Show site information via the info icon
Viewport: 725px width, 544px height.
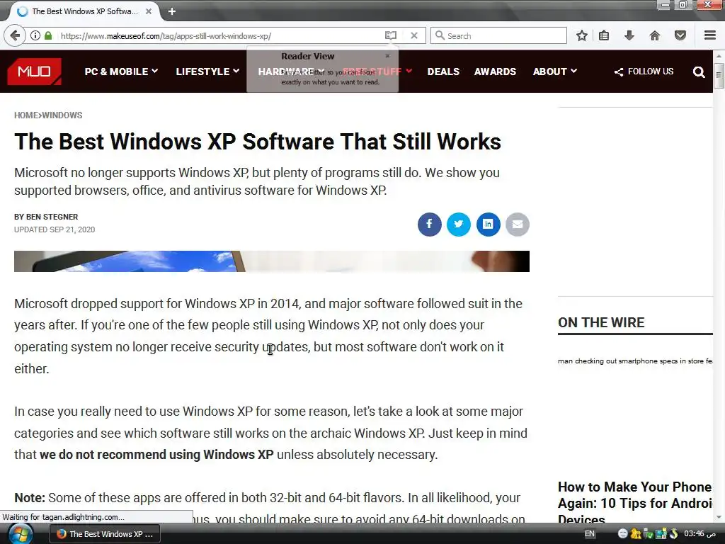(x=35, y=35)
